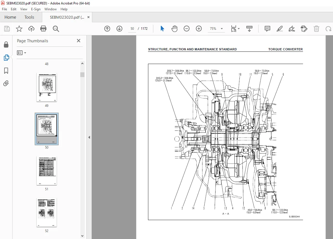Zoom in with plus icon
Screen dimensions: 333x239
[199, 28]
